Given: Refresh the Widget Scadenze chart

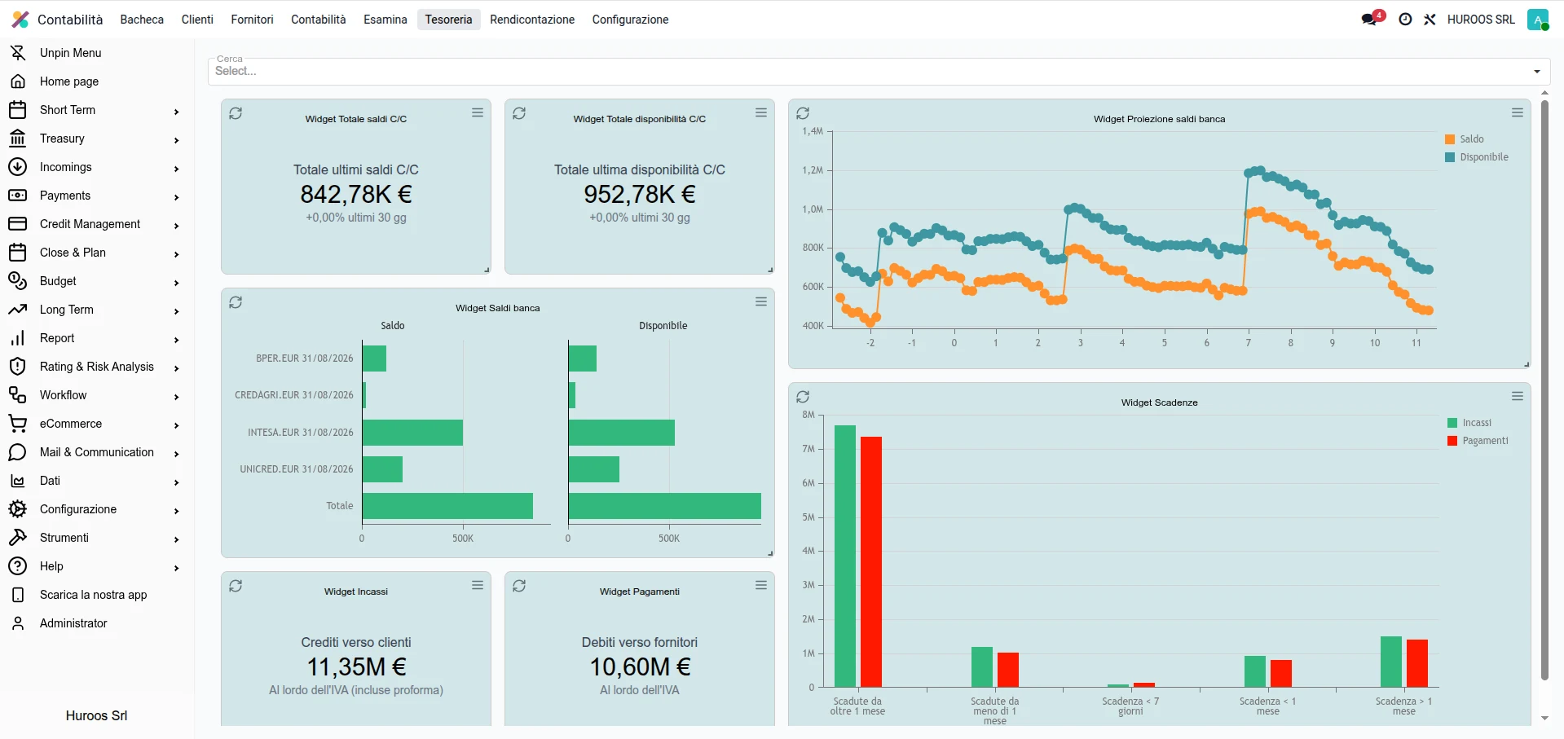Looking at the screenshot, I should pos(803,397).
